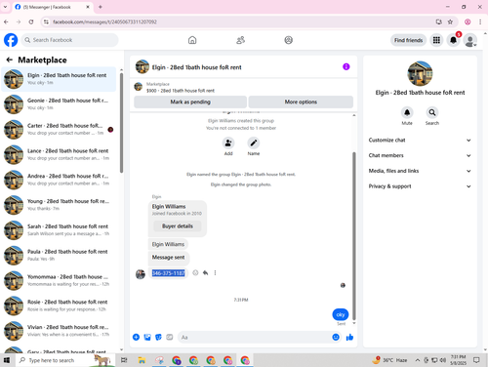Open Vivian house for rent conversation

[x=59, y=331]
